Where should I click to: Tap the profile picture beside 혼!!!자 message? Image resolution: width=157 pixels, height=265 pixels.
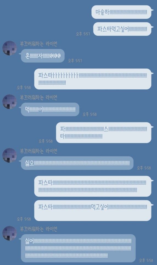coord(10,48)
